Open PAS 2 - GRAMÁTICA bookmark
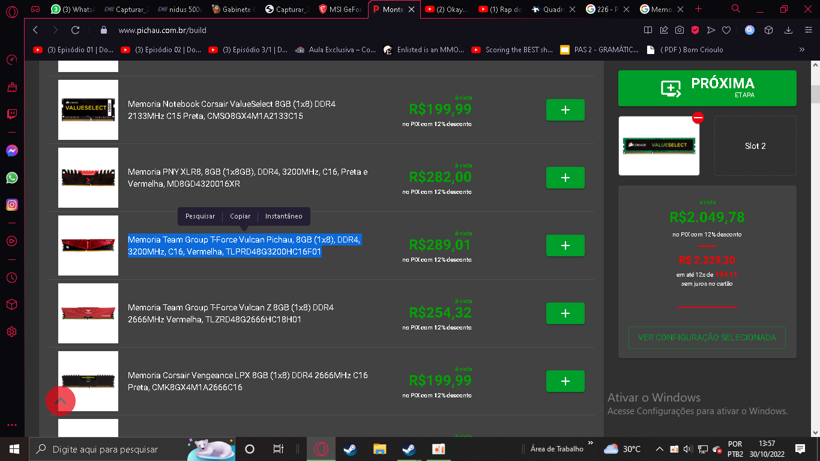The image size is (820, 461). pos(600,50)
